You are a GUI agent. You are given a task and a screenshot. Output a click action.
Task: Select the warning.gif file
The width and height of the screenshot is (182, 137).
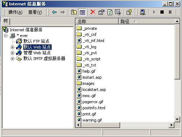click(92, 120)
